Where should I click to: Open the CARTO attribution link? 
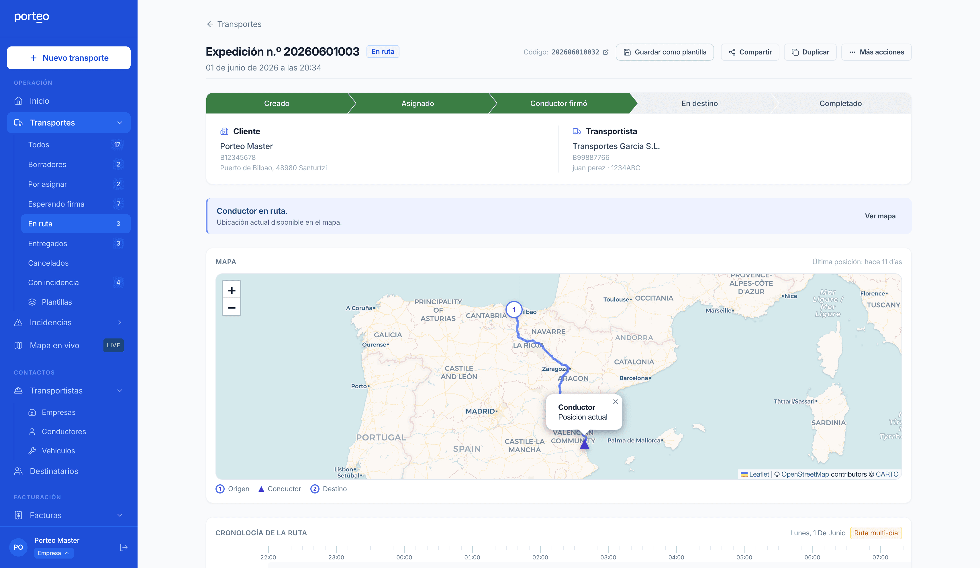pyautogui.click(x=887, y=474)
